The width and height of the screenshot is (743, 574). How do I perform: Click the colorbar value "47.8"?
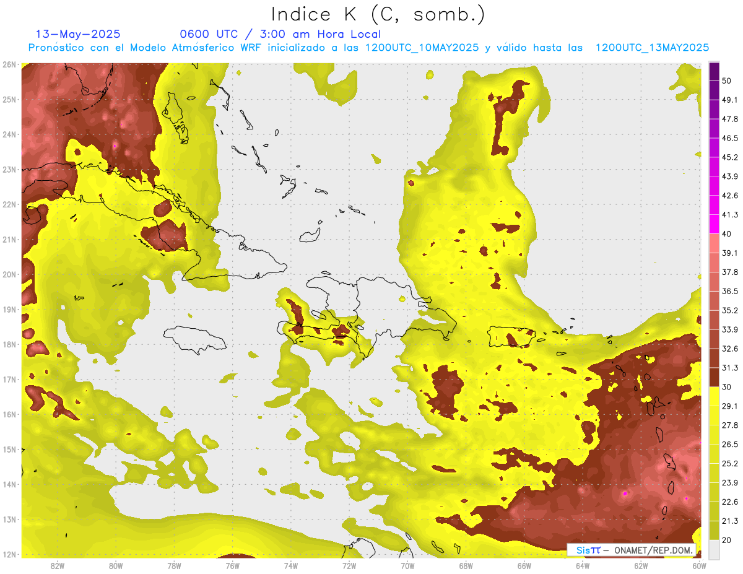tap(731, 119)
